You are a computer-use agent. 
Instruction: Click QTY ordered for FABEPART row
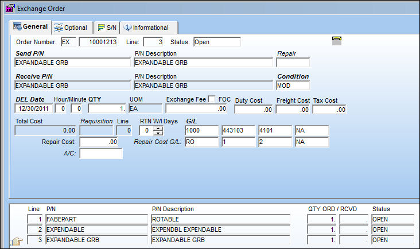[x=322, y=219]
